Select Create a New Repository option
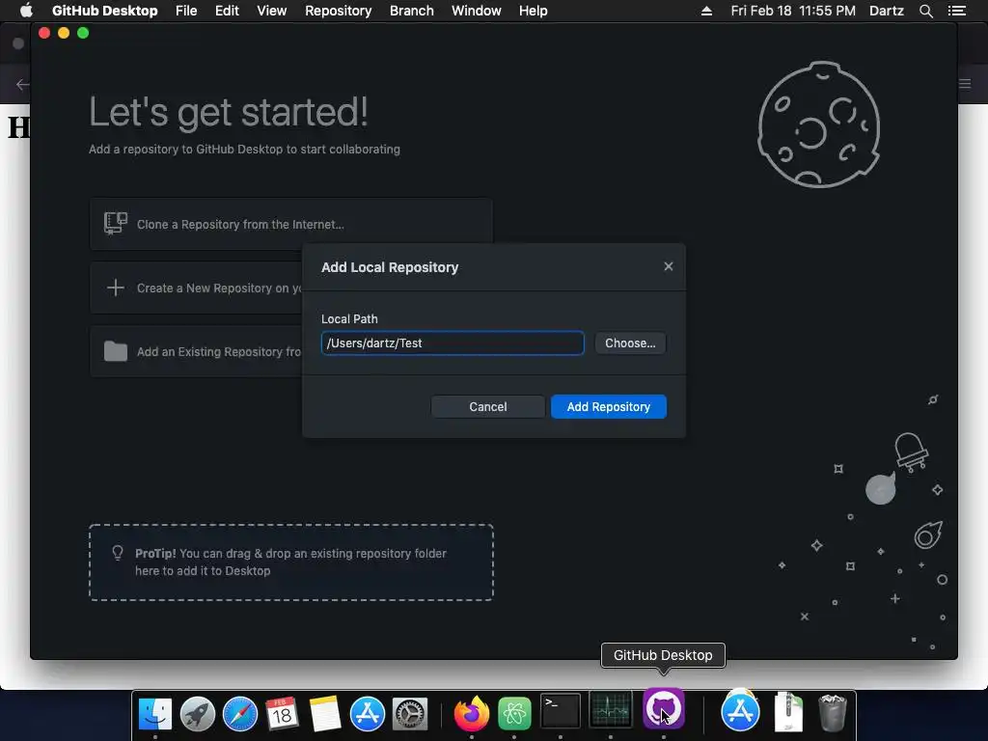 pyautogui.click(x=197, y=288)
